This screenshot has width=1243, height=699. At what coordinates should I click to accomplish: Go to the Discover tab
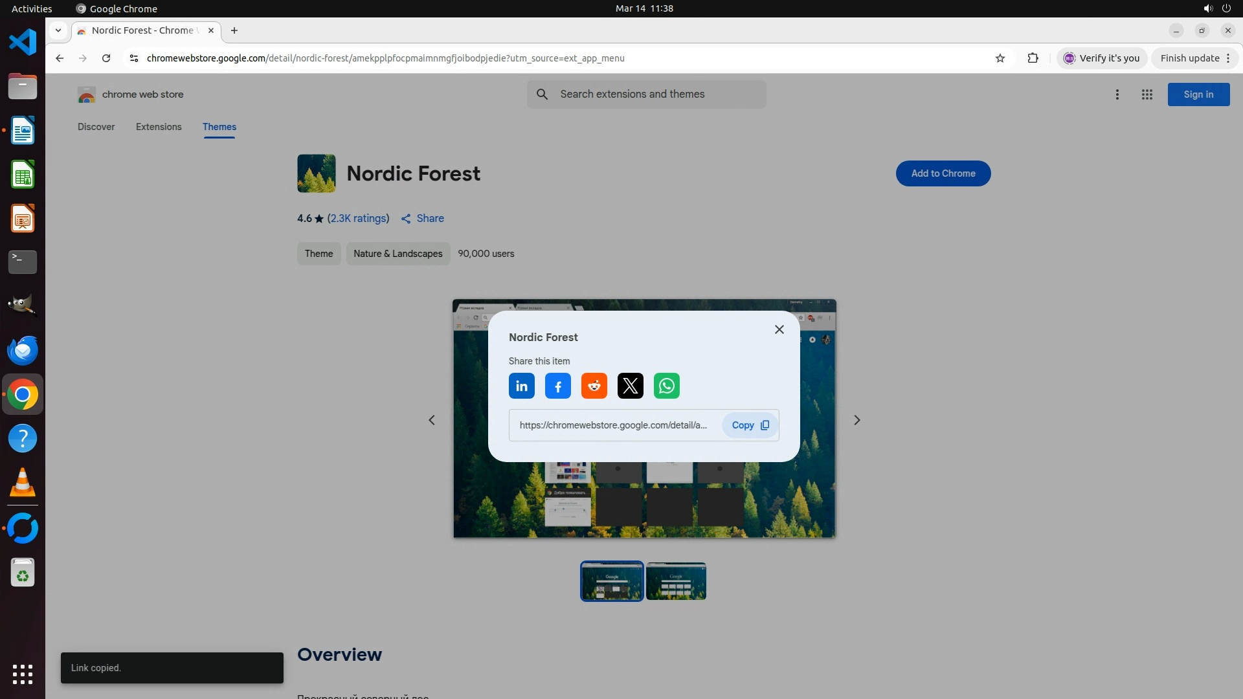(x=96, y=127)
